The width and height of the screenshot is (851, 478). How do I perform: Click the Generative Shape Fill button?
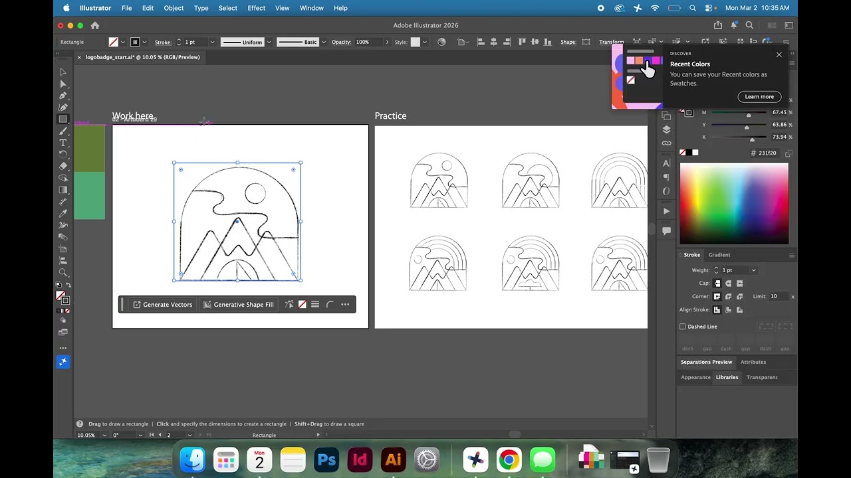tap(238, 305)
